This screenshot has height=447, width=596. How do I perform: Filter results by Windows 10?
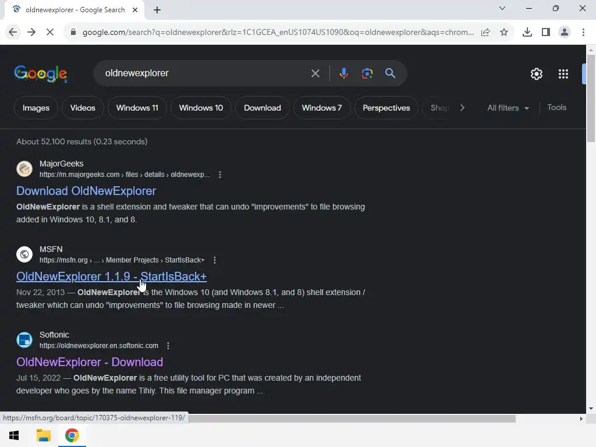click(201, 108)
